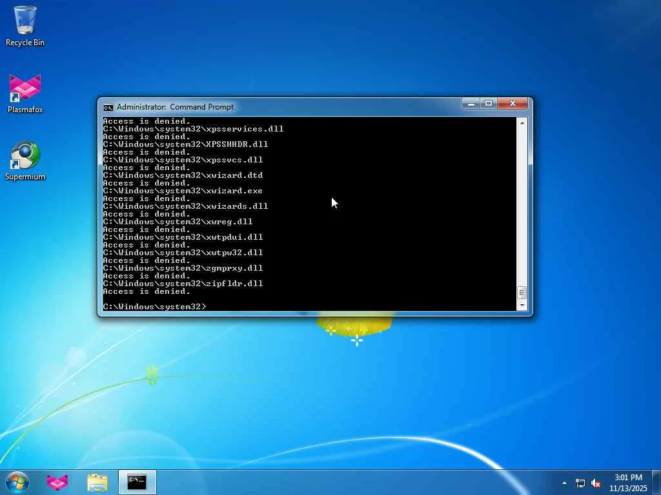Image resolution: width=661 pixels, height=495 pixels.
Task: Open the clock showing 3:01 PM
Action: tap(628, 483)
